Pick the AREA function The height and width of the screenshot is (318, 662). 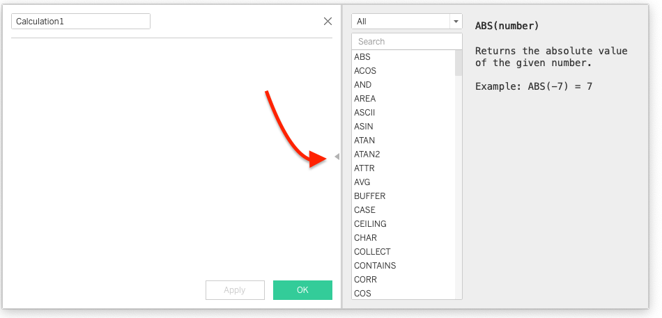pos(365,99)
